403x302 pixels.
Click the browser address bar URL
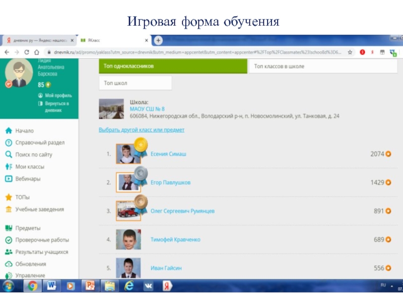[x=191, y=52]
